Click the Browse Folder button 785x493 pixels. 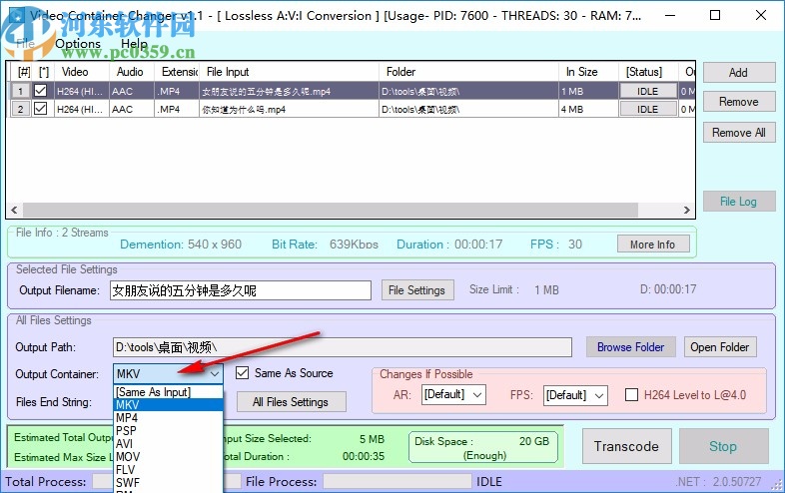click(x=631, y=347)
